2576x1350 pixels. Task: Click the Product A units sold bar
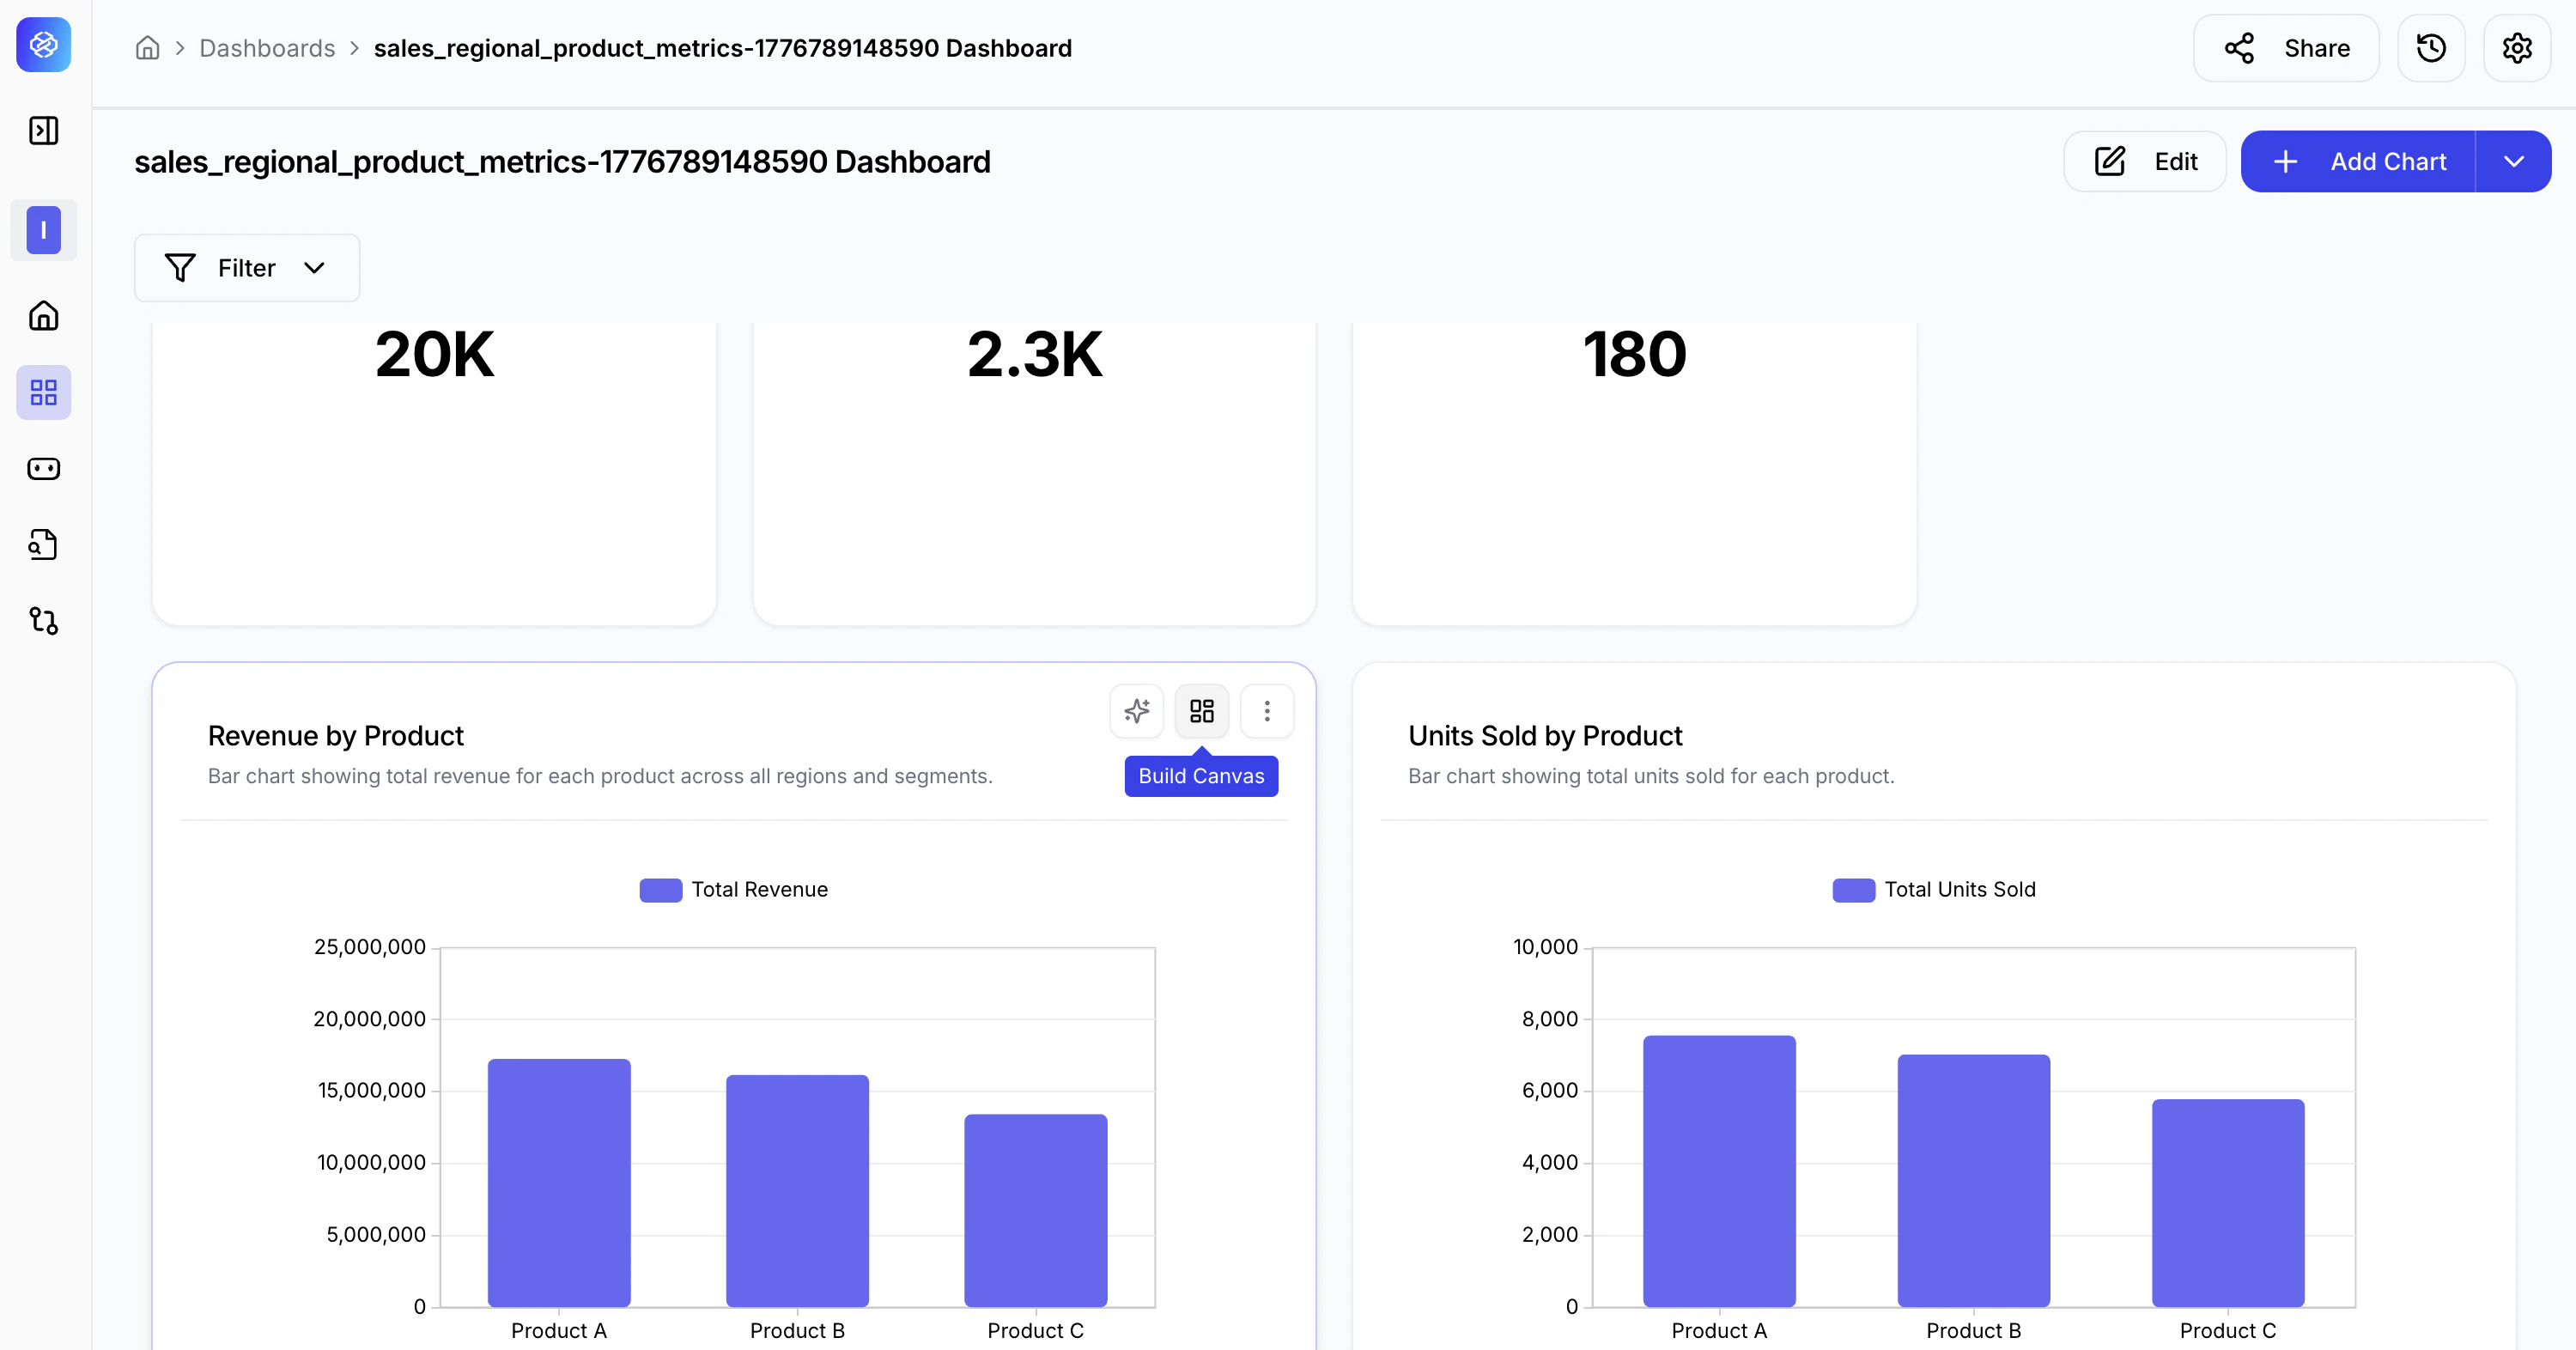pos(1719,1171)
